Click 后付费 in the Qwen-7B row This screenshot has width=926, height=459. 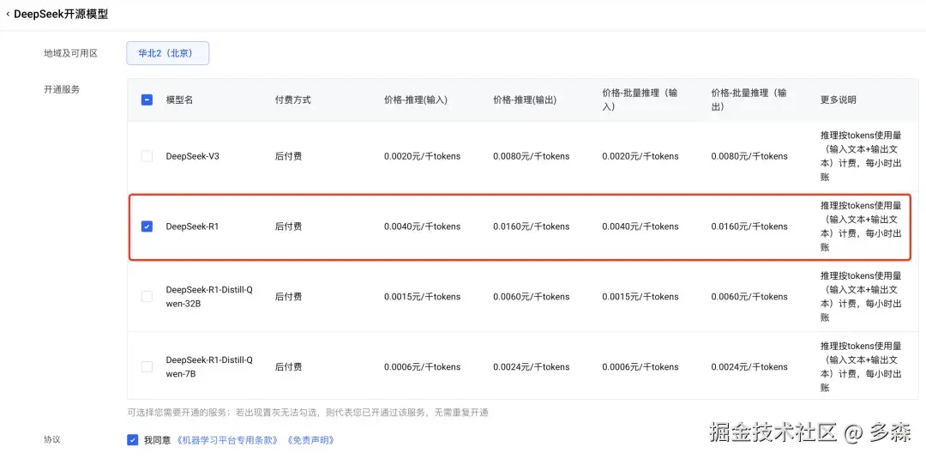pos(288,367)
